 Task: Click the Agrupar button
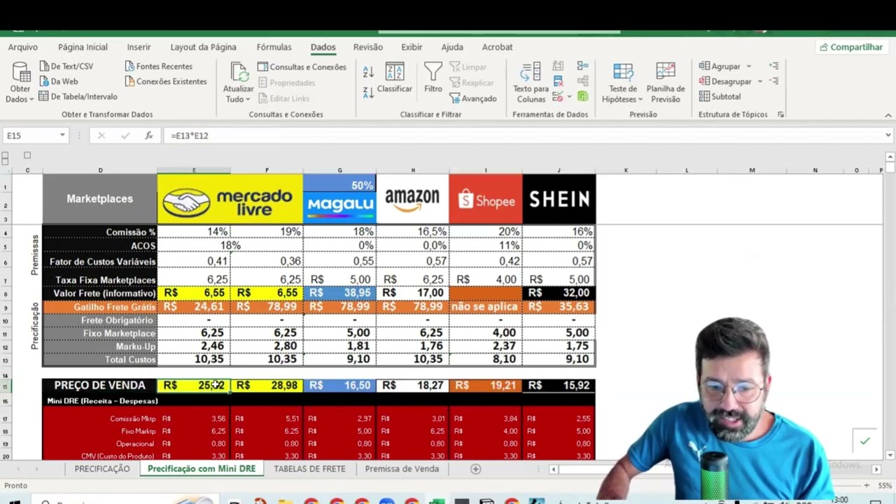tap(719, 66)
